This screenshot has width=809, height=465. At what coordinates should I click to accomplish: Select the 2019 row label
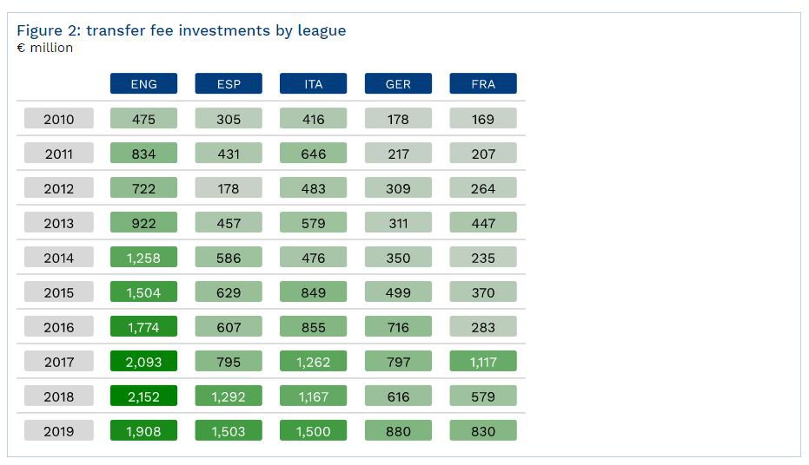(x=59, y=430)
